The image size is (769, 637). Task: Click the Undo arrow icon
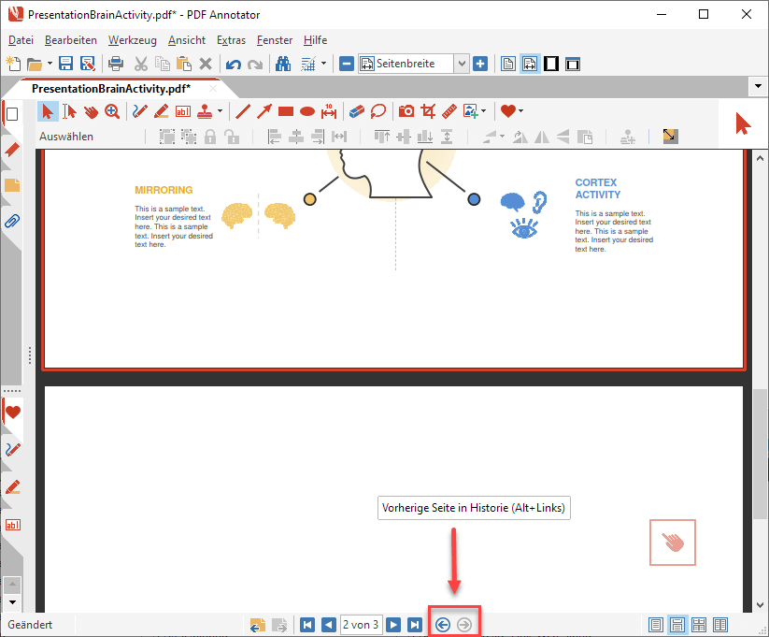(x=233, y=64)
